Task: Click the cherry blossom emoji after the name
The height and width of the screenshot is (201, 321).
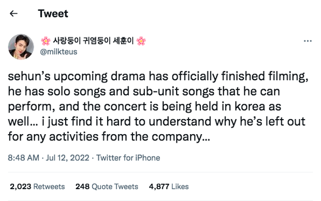Action: (x=141, y=41)
